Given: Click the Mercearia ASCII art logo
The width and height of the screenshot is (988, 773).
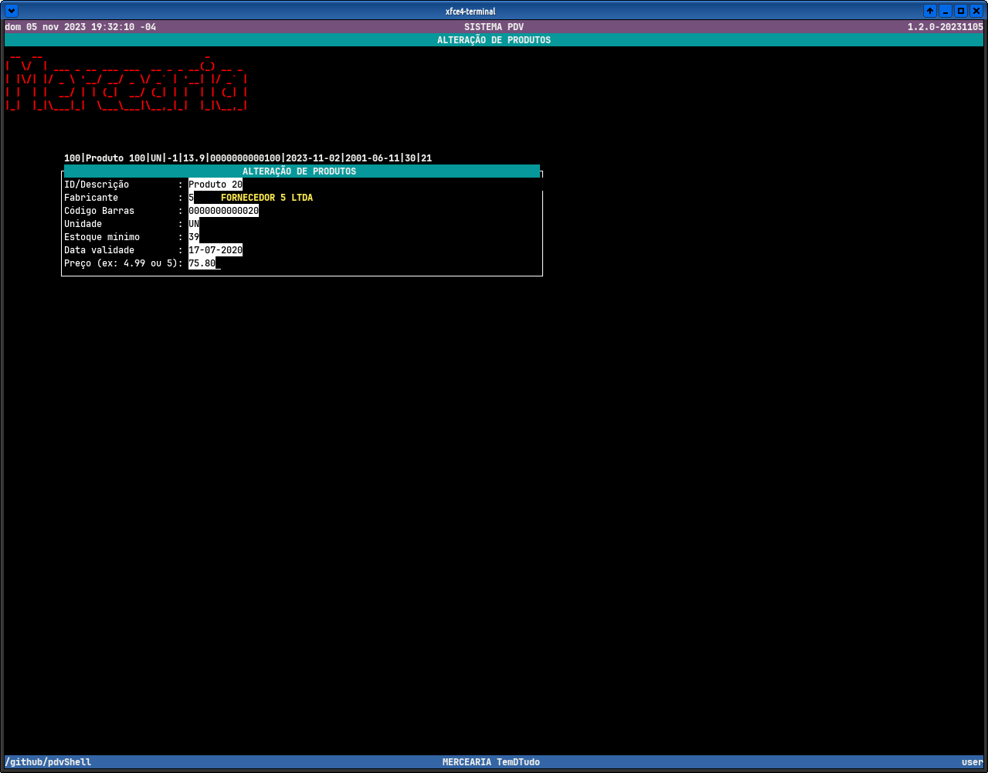Looking at the screenshot, I should pyautogui.click(x=126, y=82).
